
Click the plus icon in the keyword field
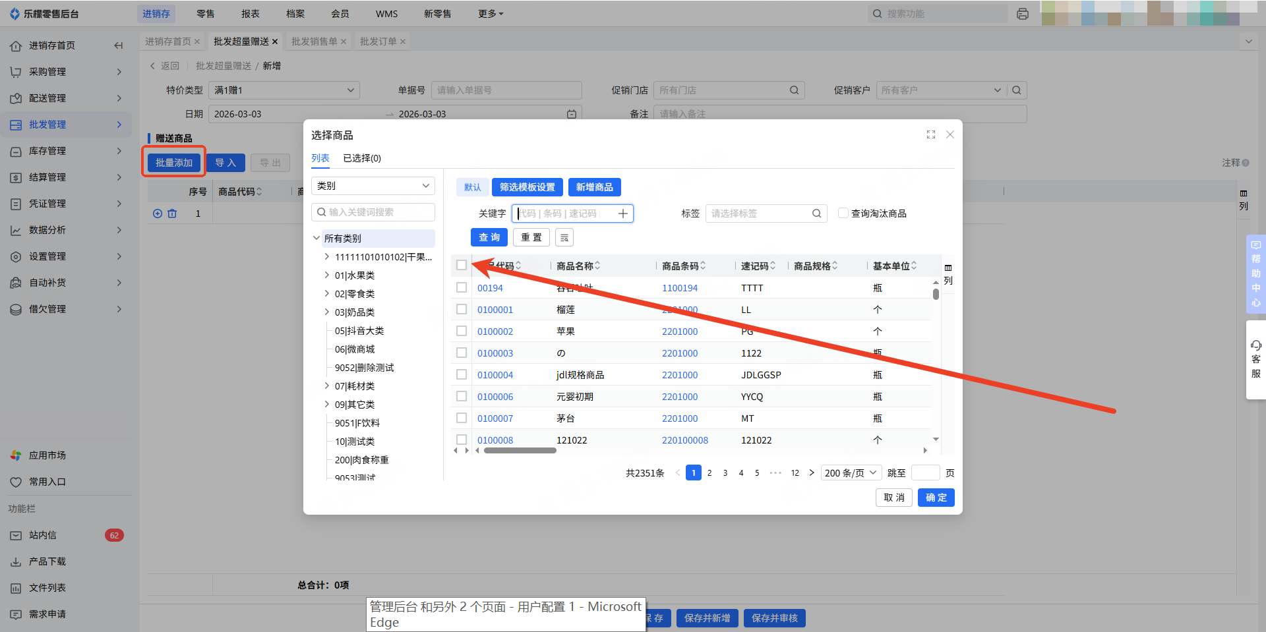tap(622, 214)
